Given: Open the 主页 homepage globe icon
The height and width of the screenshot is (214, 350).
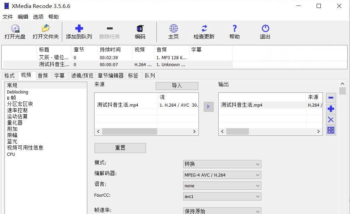Looking at the screenshot, I should tap(173, 29).
